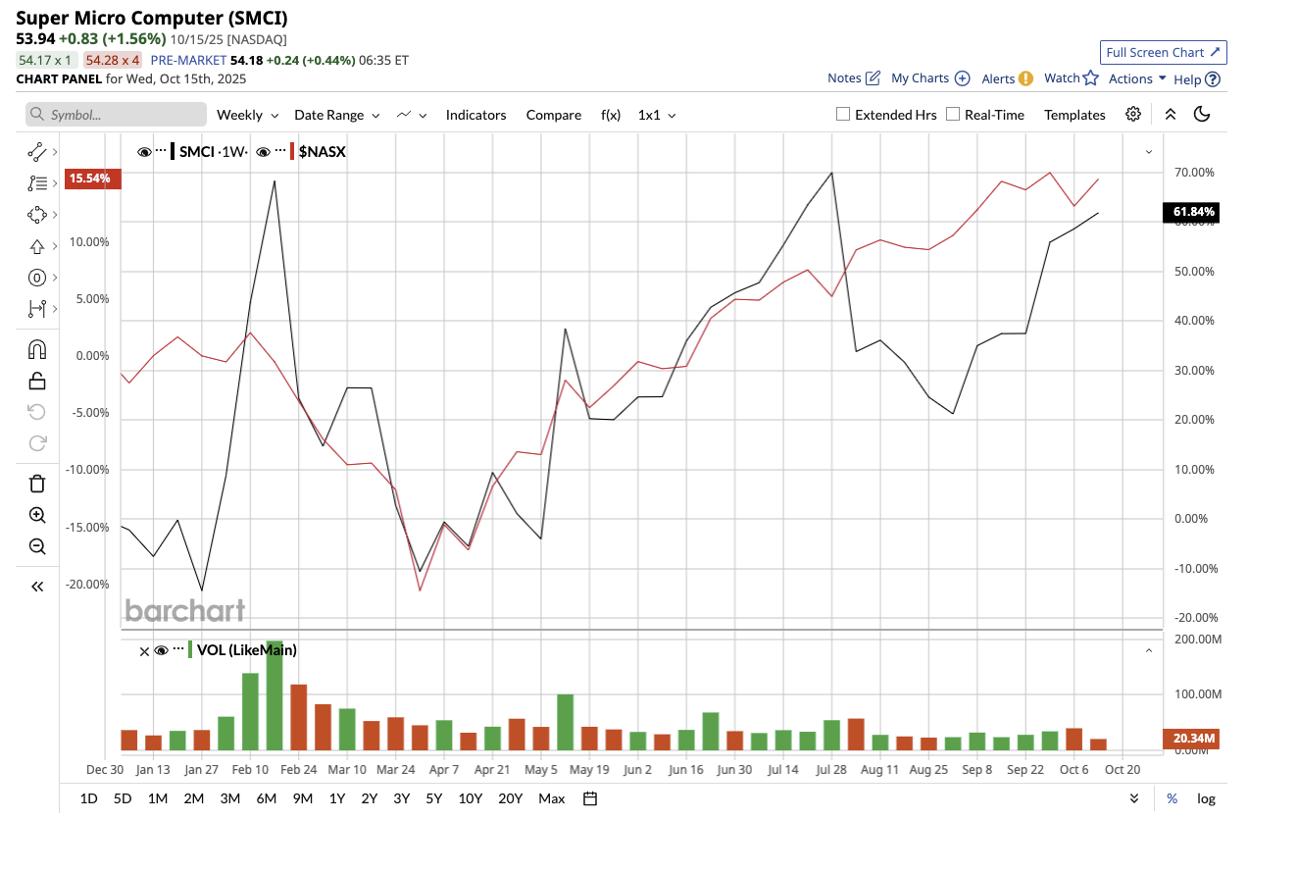Open chart settings gear
Screen dimensions: 1298x871
tap(1133, 114)
